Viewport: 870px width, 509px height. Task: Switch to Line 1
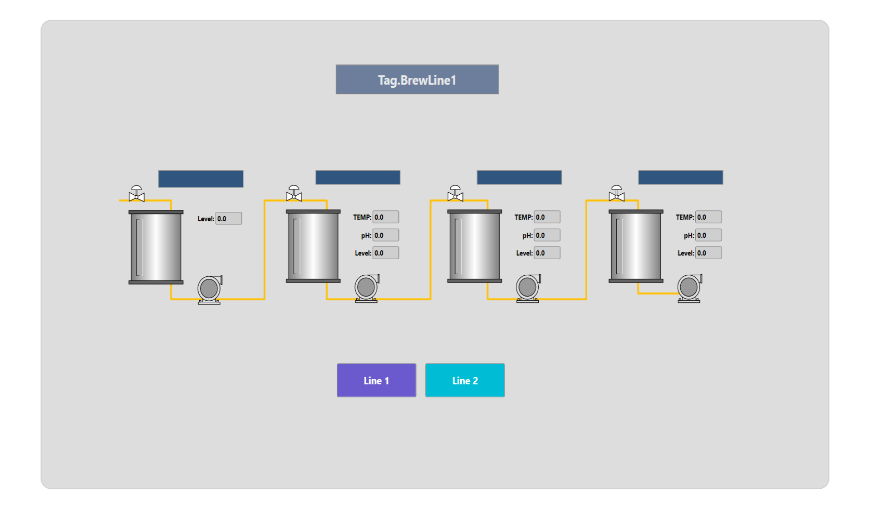[376, 380]
